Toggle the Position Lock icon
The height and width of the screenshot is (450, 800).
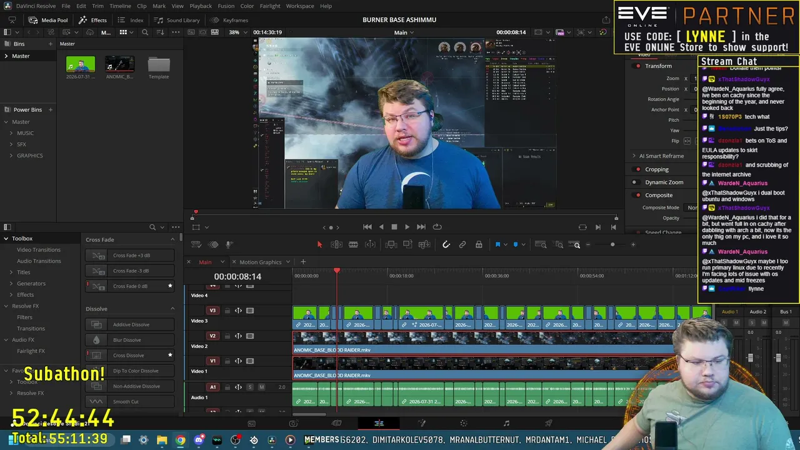[x=479, y=244]
